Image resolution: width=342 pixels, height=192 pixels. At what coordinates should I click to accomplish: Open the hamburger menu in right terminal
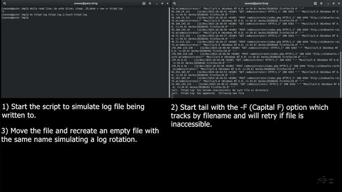pyautogui.click(x=321, y=4)
